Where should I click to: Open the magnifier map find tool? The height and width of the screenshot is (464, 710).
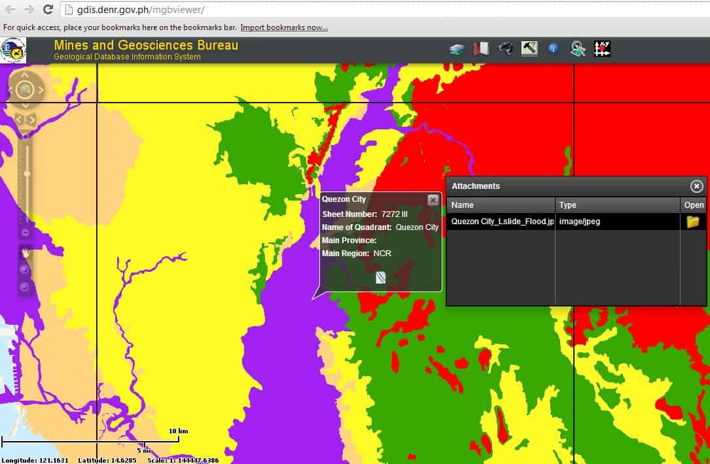[577, 49]
